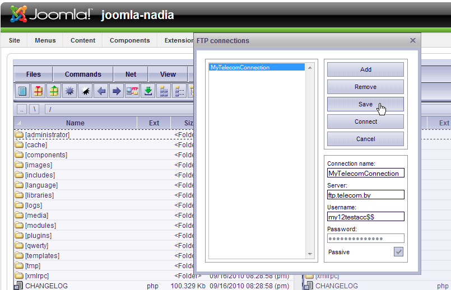Open the Commands menu

point(83,74)
